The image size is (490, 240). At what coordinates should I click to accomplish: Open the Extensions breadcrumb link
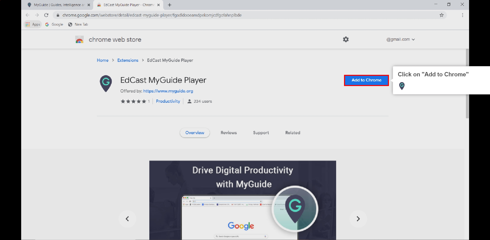128,60
